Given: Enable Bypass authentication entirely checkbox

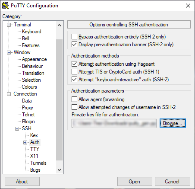Looking at the screenshot, I should click(x=74, y=37).
